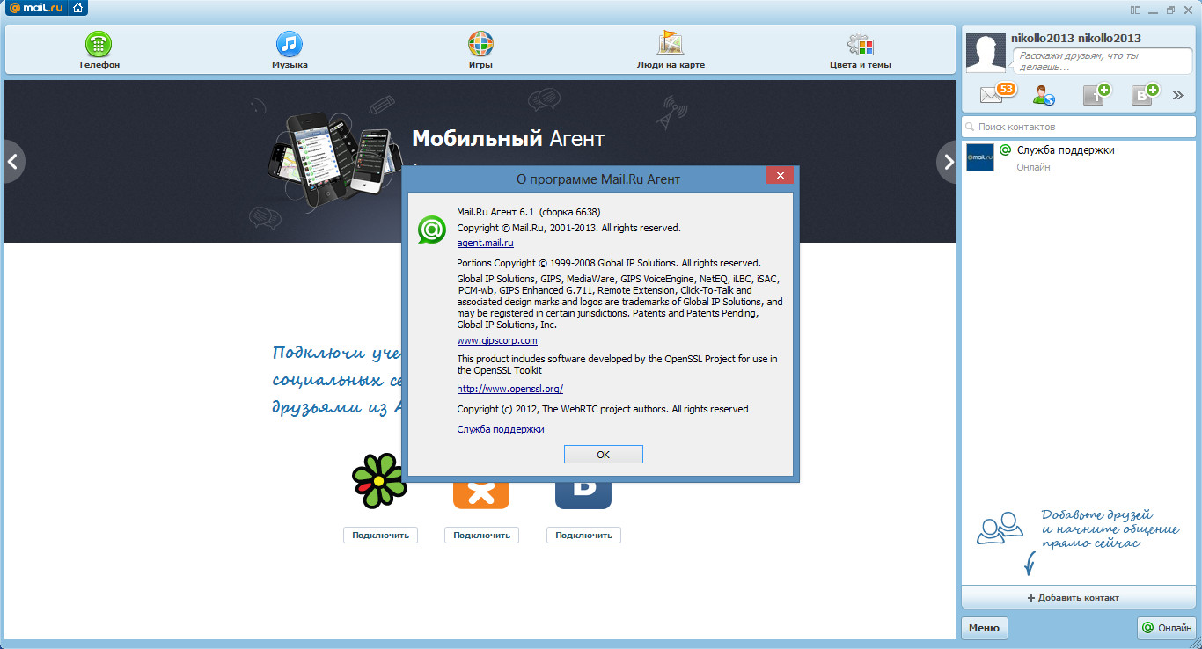Click the Odnoklassniki orange icon
Image resolution: width=1202 pixels, height=649 pixels.
(x=481, y=495)
